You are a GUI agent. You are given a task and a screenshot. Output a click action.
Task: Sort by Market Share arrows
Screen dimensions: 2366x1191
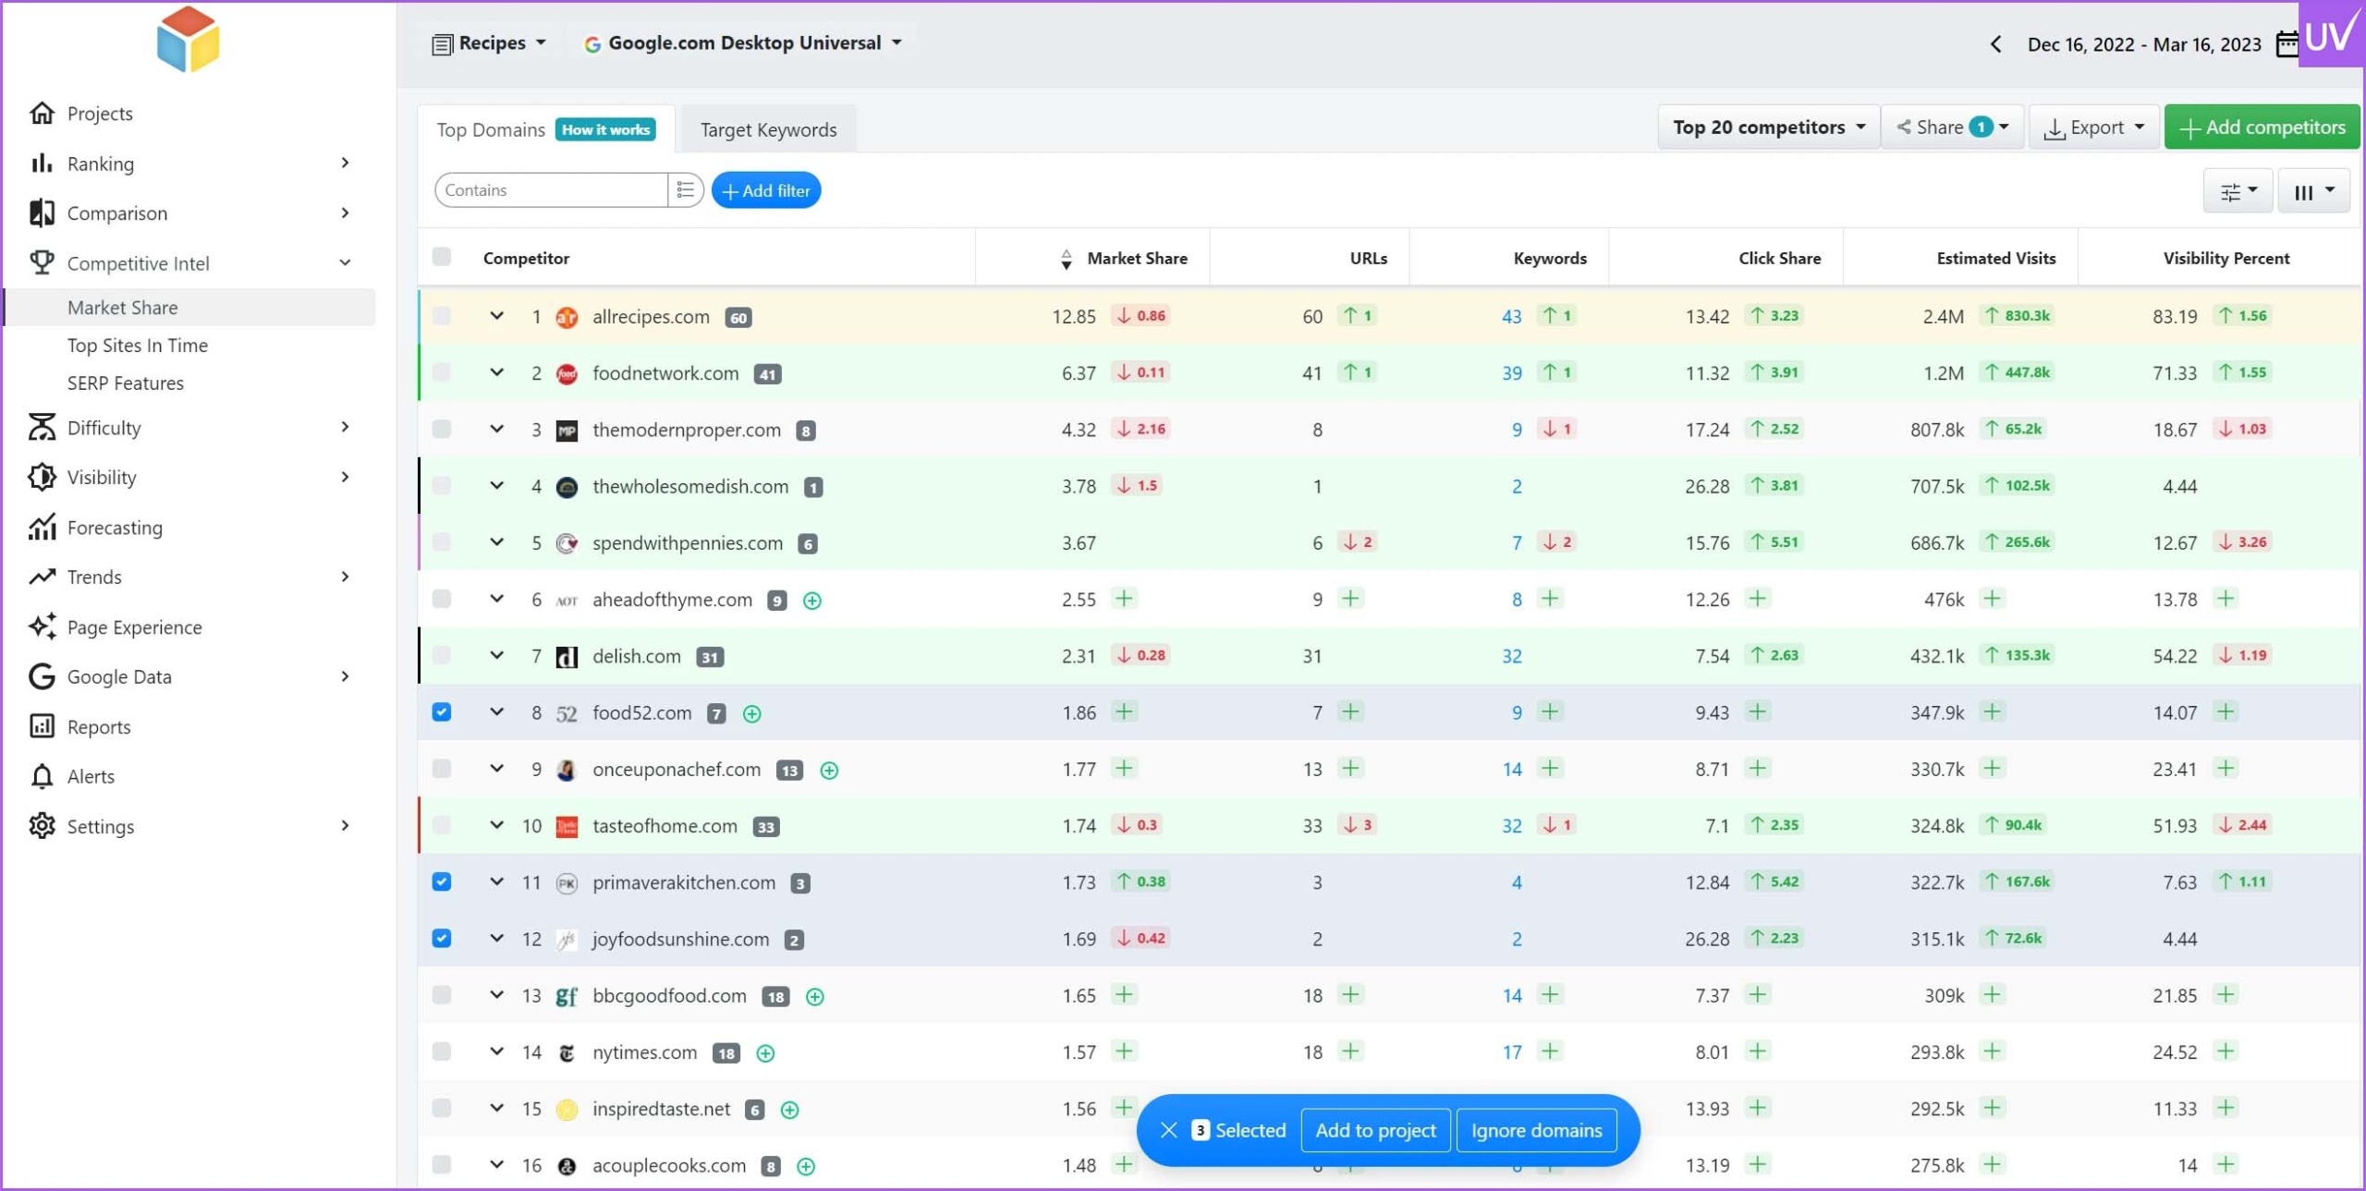1066,259
